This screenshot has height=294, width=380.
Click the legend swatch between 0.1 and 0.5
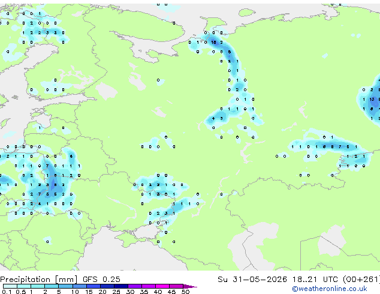10,286
